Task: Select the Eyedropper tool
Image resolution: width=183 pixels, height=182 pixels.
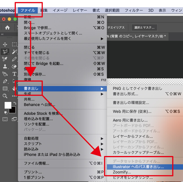Action: pyautogui.click(x=5, y=59)
